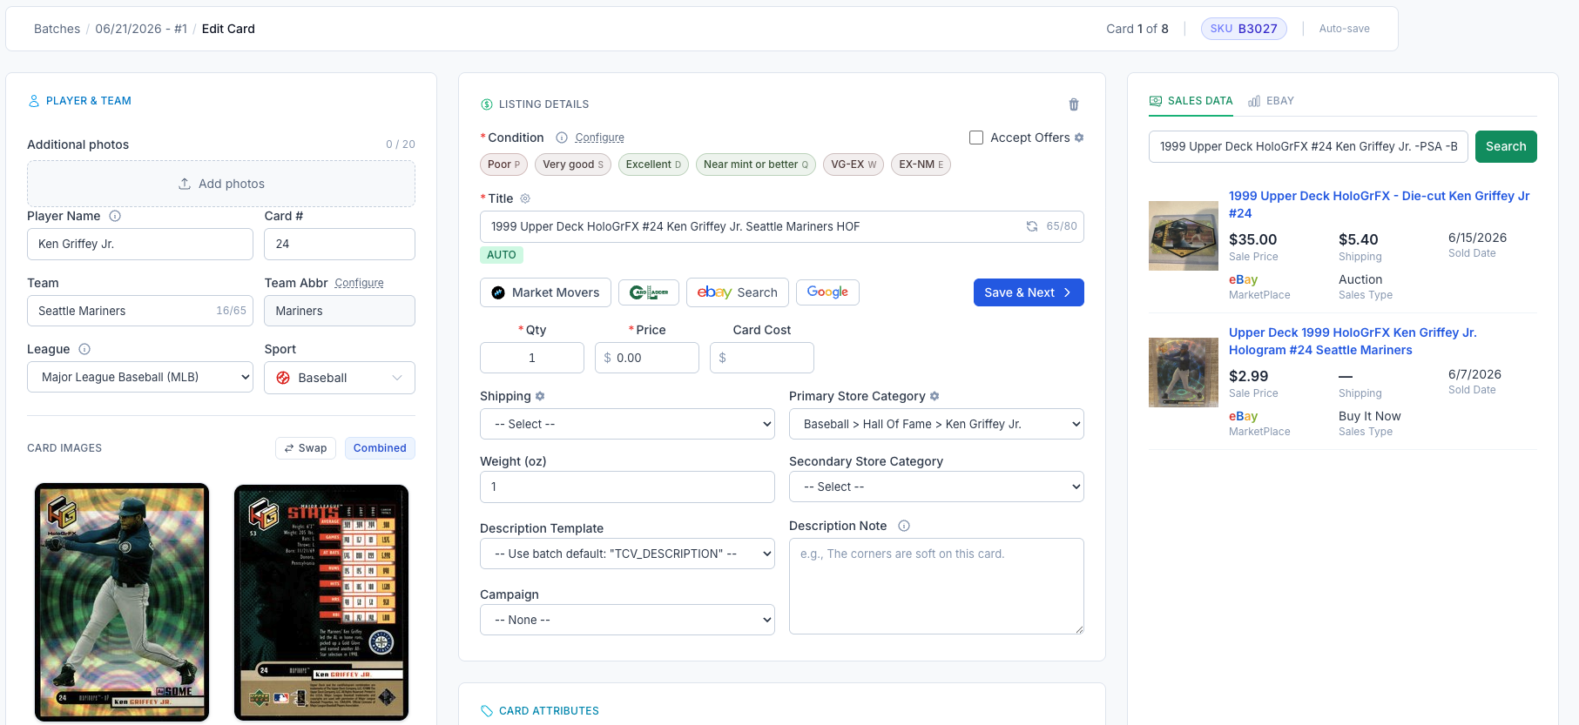Click the Card Cost input field
This screenshot has height=725, width=1579.
click(762, 358)
